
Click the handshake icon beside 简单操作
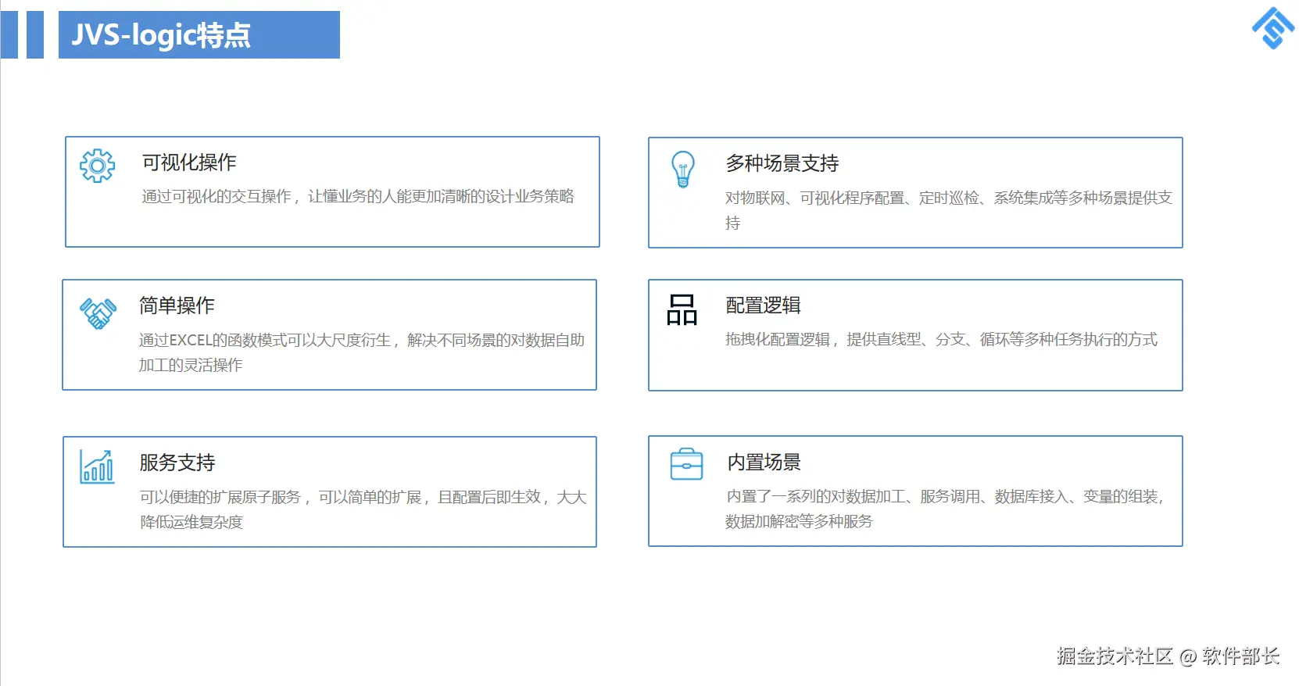coord(98,313)
